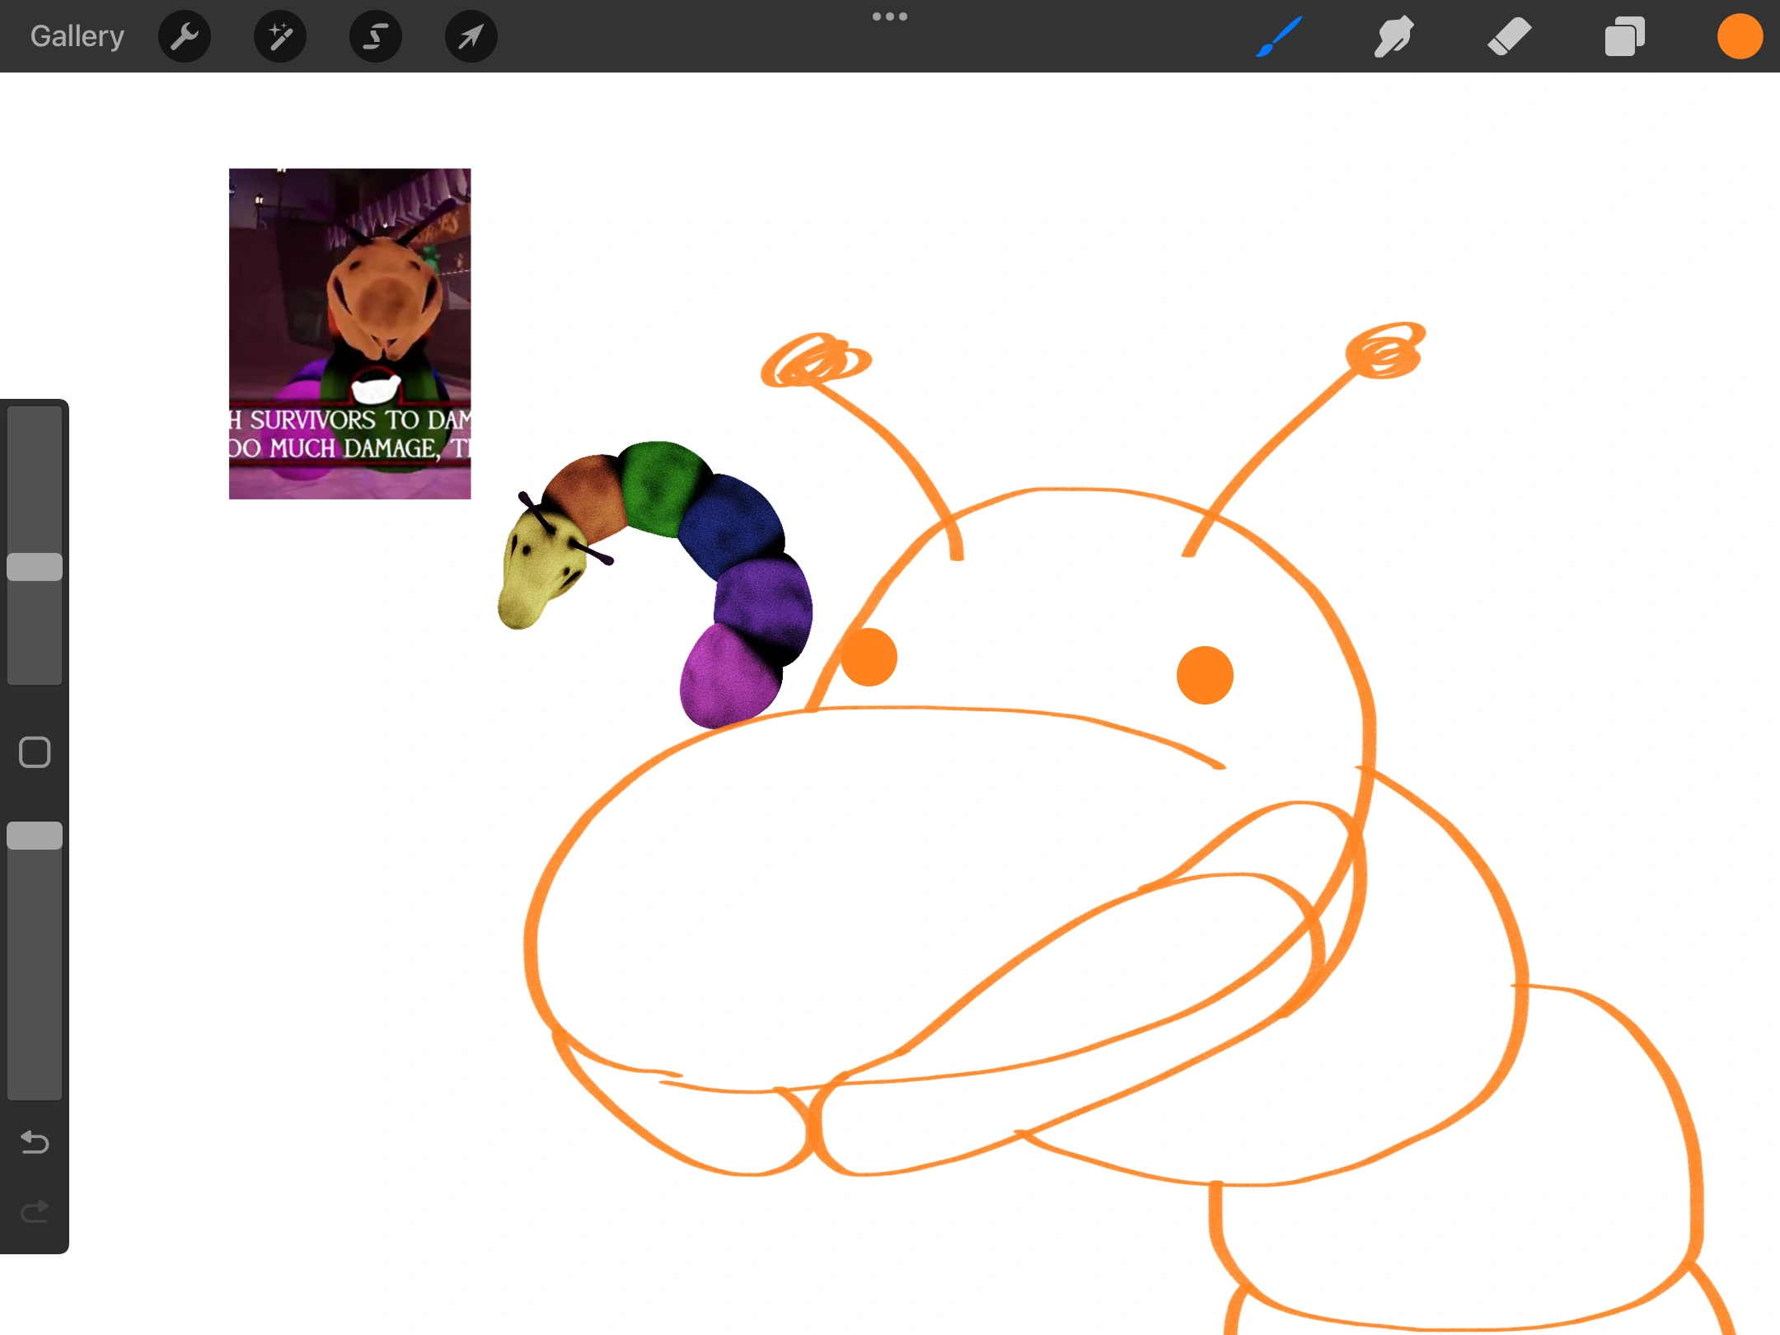Open the Actions wrench menu
Image resolution: width=1780 pixels, height=1335 pixels.
(x=185, y=36)
